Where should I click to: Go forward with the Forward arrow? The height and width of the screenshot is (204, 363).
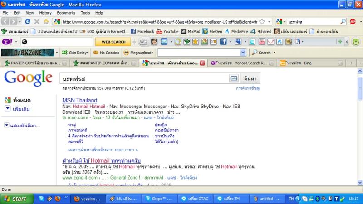14,22
